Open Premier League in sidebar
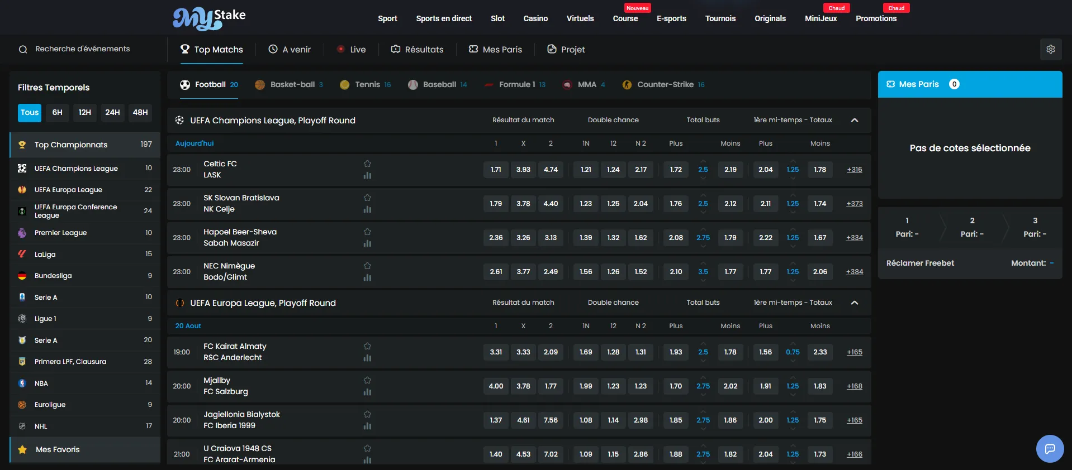This screenshot has width=1072, height=470. pos(85,233)
